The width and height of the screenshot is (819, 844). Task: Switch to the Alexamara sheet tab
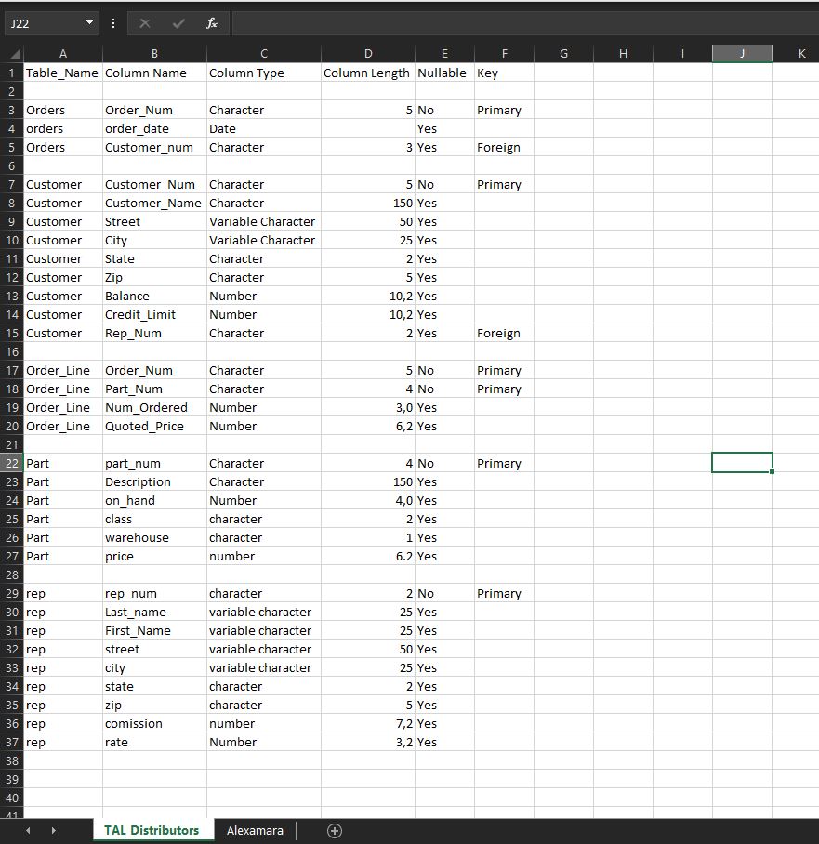click(x=254, y=830)
